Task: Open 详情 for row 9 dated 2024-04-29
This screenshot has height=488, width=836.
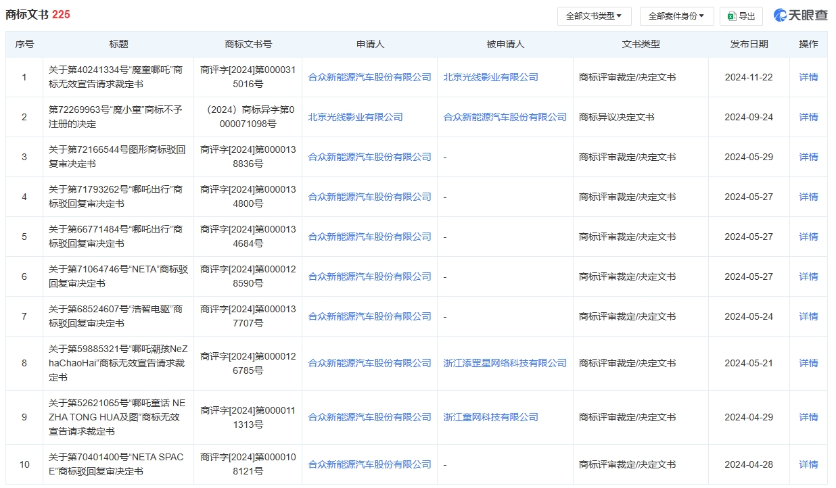Action: click(x=808, y=417)
